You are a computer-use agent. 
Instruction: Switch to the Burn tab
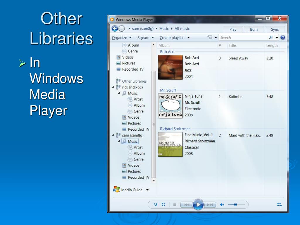[x=254, y=30]
